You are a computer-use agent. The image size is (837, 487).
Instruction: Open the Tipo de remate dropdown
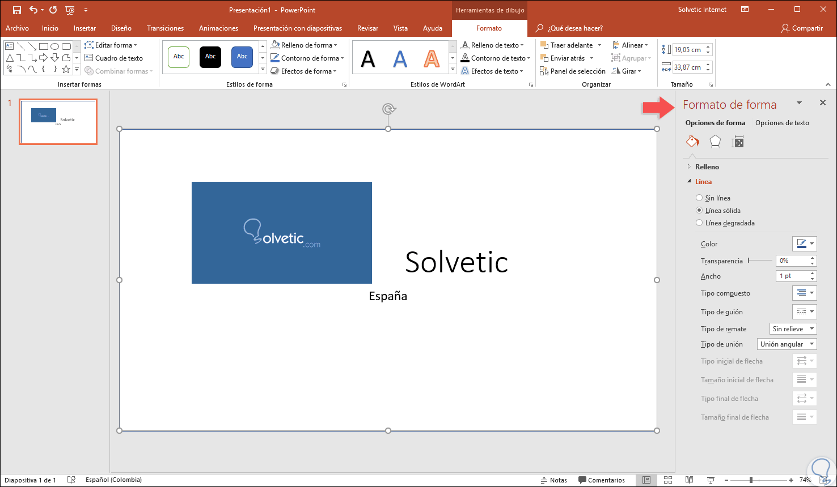click(x=793, y=329)
